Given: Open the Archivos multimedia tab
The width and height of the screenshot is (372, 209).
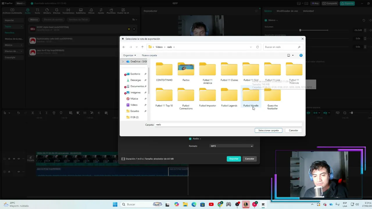Looking at the screenshot, I should [x=12, y=11].
